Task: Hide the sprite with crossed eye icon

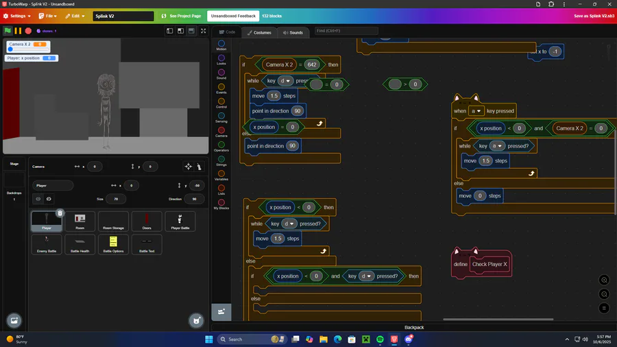Action: [x=49, y=199]
